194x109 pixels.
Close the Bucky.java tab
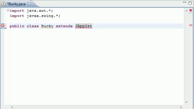click(x=29, y=4)
